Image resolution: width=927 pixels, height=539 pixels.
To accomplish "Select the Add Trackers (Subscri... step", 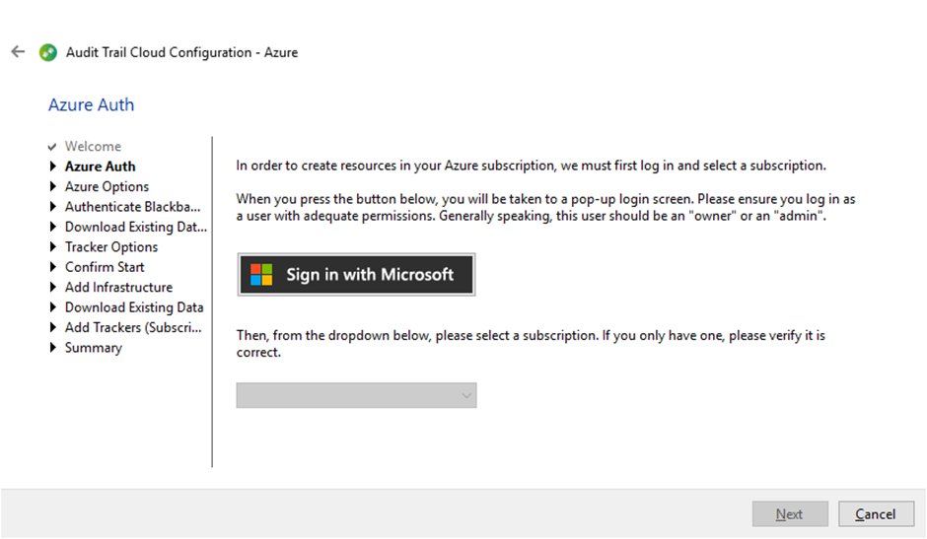I will point(133,327).
